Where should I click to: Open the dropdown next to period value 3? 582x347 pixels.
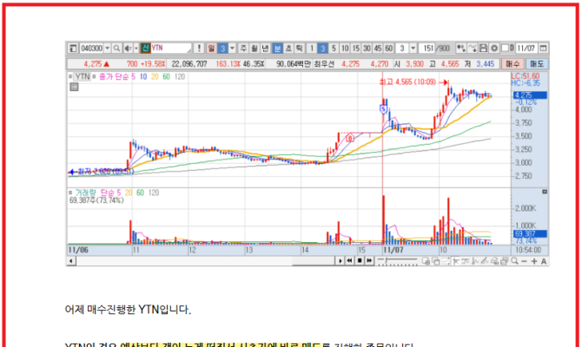[x=233, y=48]
